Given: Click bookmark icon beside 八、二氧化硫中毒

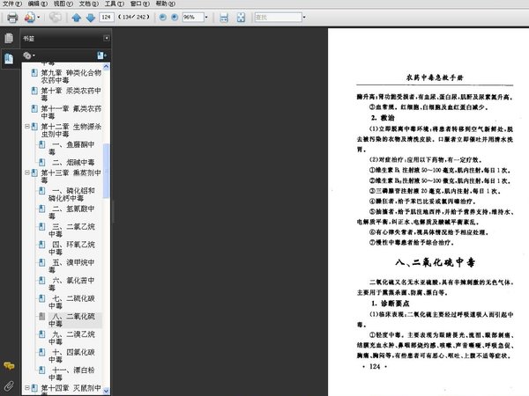Looking at the screenshot, I should 41,317.
